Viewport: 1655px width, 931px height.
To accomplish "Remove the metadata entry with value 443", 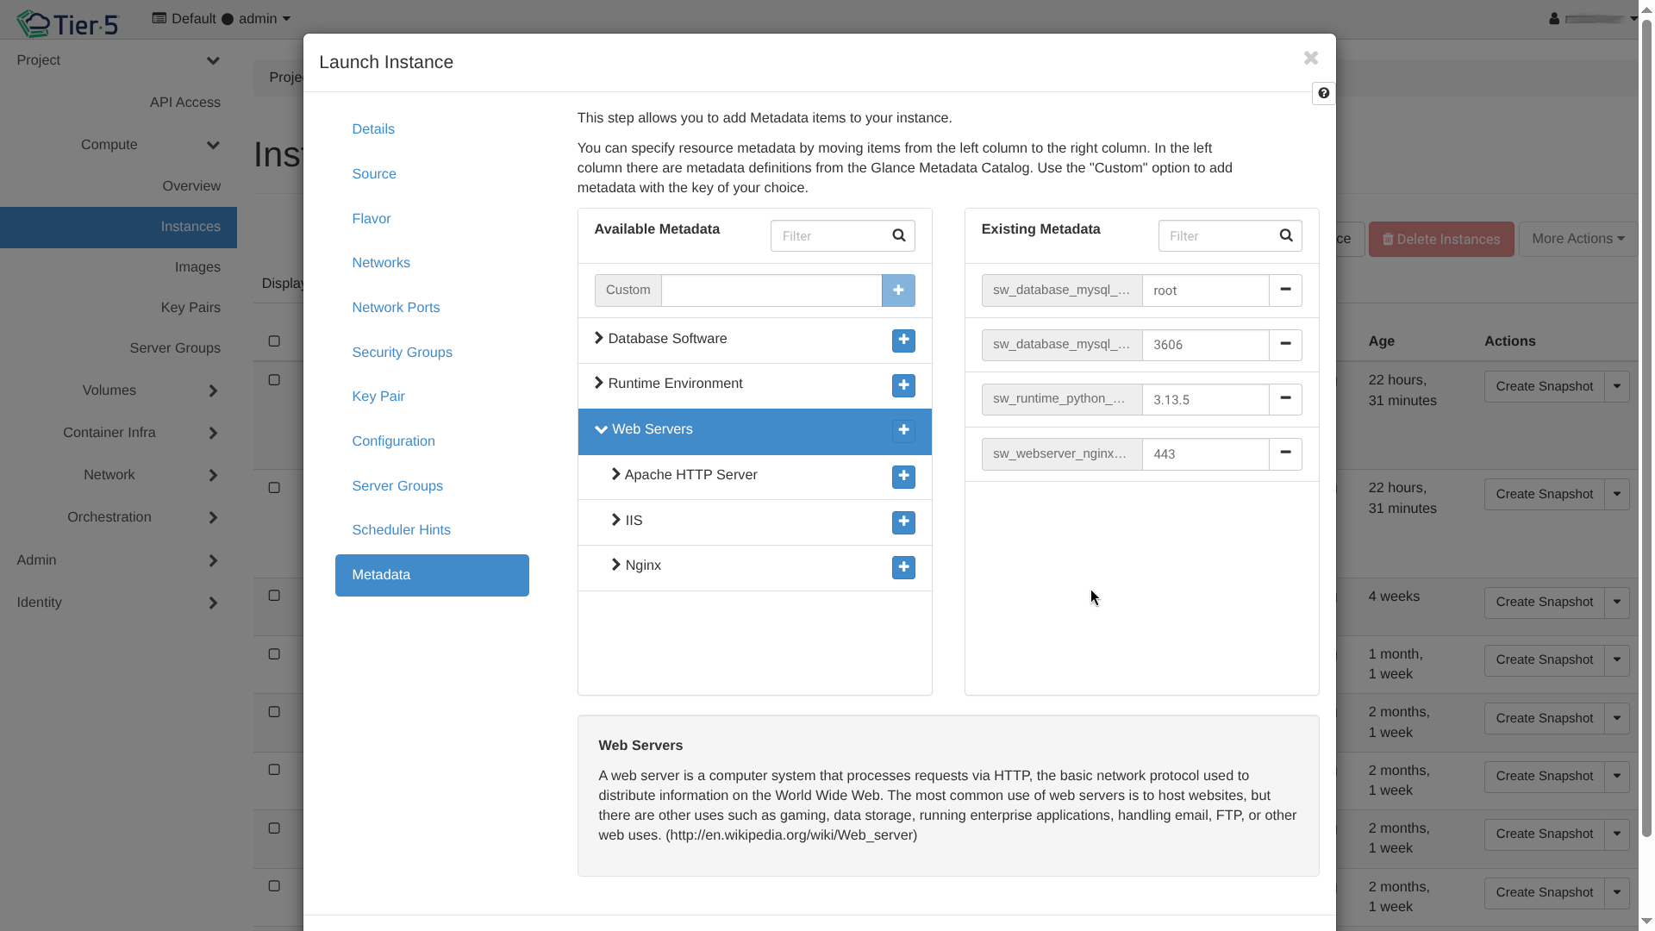I will (x=1285, y=453).
